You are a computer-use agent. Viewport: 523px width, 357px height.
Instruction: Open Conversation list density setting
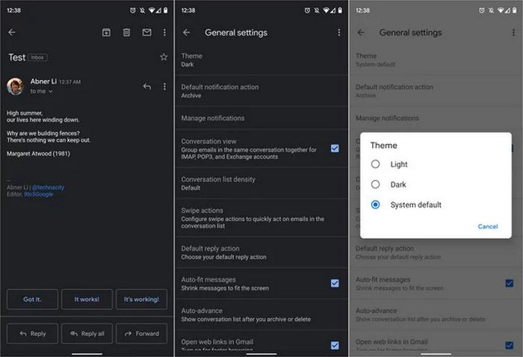tap(261, 183)
